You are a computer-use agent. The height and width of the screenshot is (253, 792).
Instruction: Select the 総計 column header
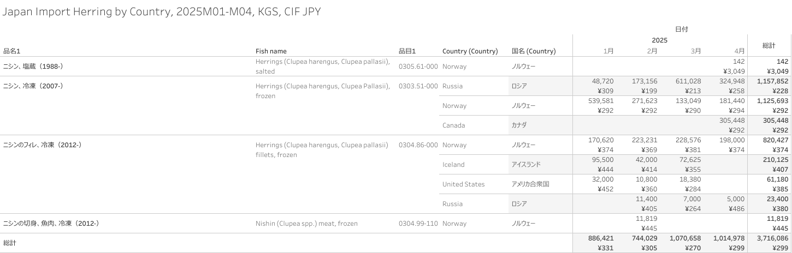click(769, 46)
